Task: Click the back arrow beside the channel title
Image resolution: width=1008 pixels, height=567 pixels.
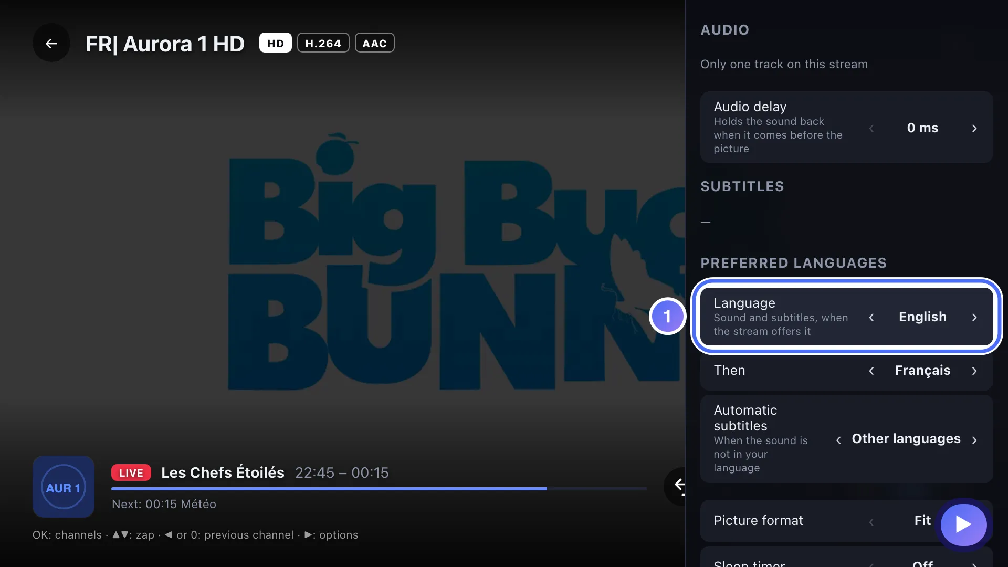Action: (x=51, y=44)
